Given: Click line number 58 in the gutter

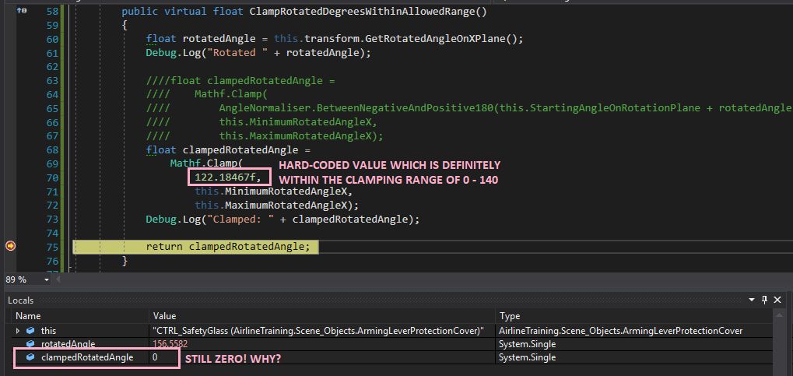Looking at the screenshot, I should click(52, 12).
